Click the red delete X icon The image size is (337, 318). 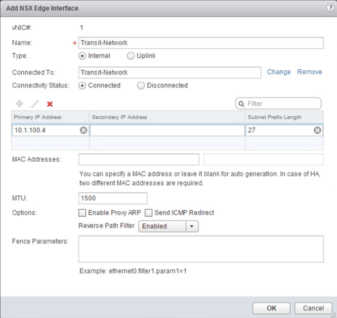[49, 104]
